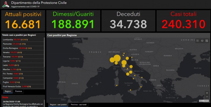Image resolution: width=211 pixels, height=107 pixels.
Task: Open the basemap gallery
Action: point(207,41)
